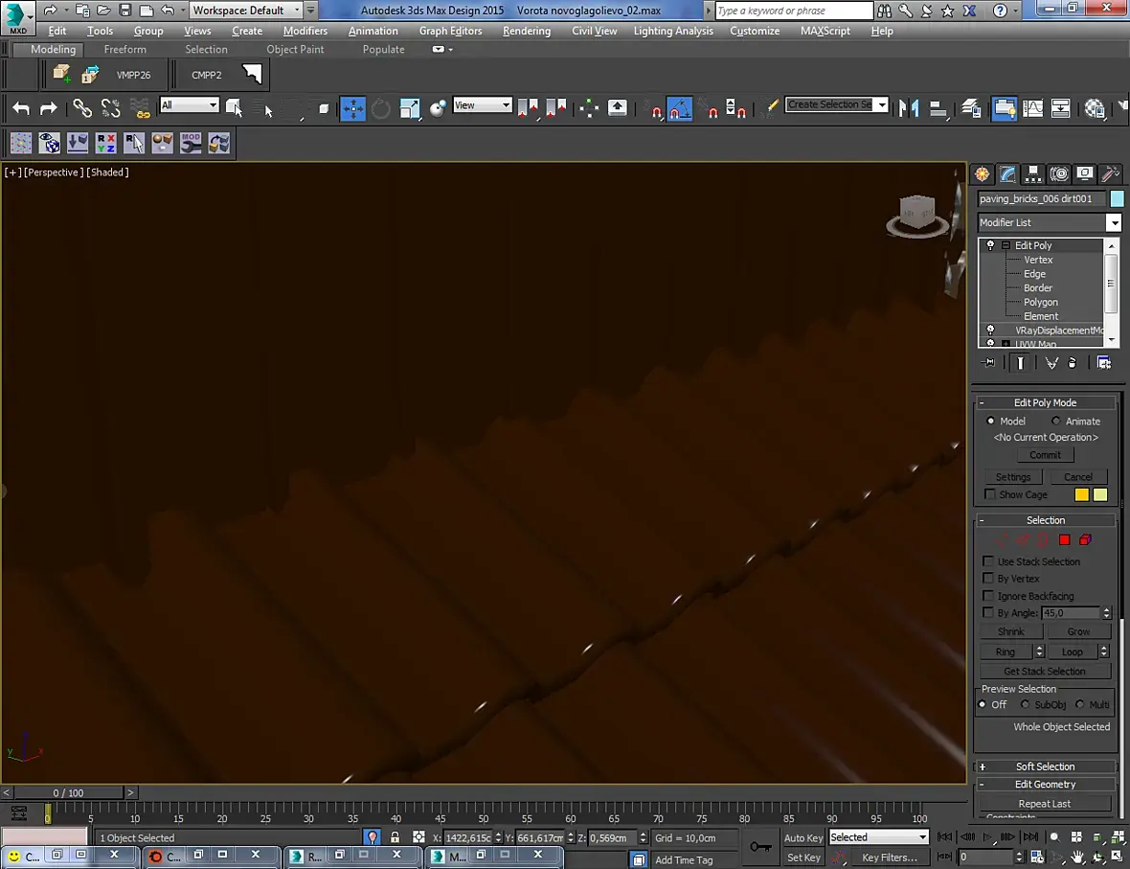Toggle the selection lock padlock icon
This screenshot has height=869, width=1130.
(x=395, y=837)
